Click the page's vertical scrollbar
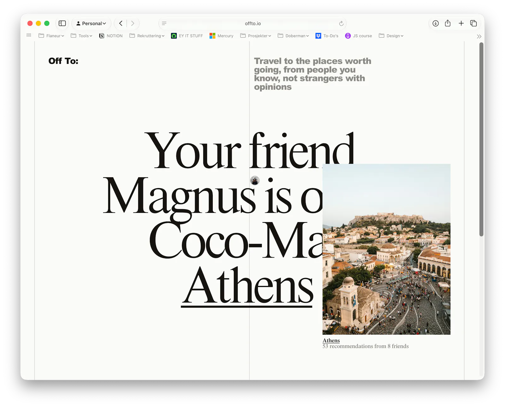The height and width of the screenshot is (407, 505). pos(481,139)
